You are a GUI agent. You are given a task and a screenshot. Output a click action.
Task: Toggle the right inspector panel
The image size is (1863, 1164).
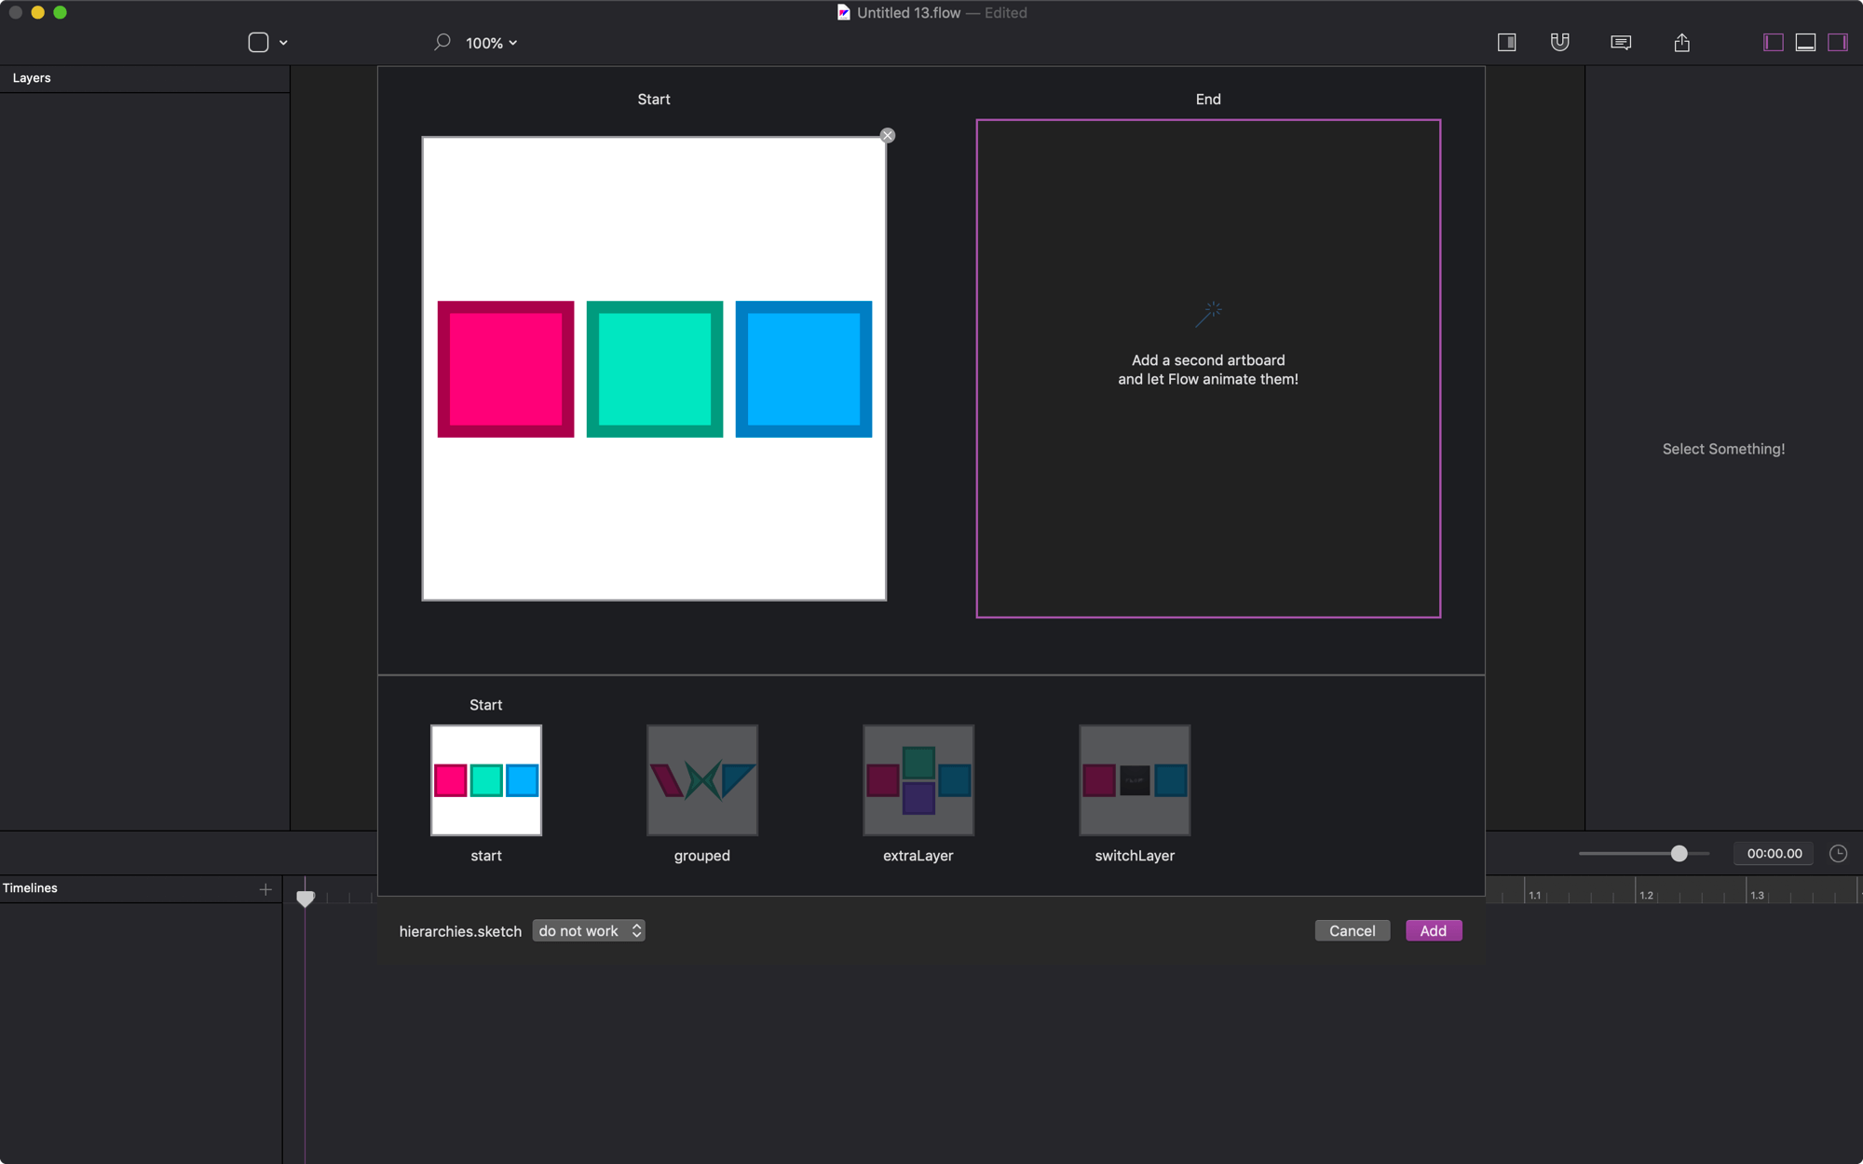tap(1837, 42)
